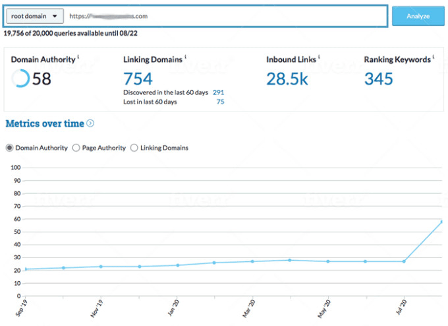Click the 345 ranking keywords value
The width and height of the screenshot is (448, 326).
coord(379,79)
